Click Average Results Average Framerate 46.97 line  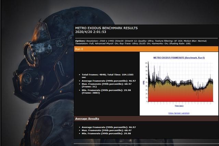[x=109, y=127]
